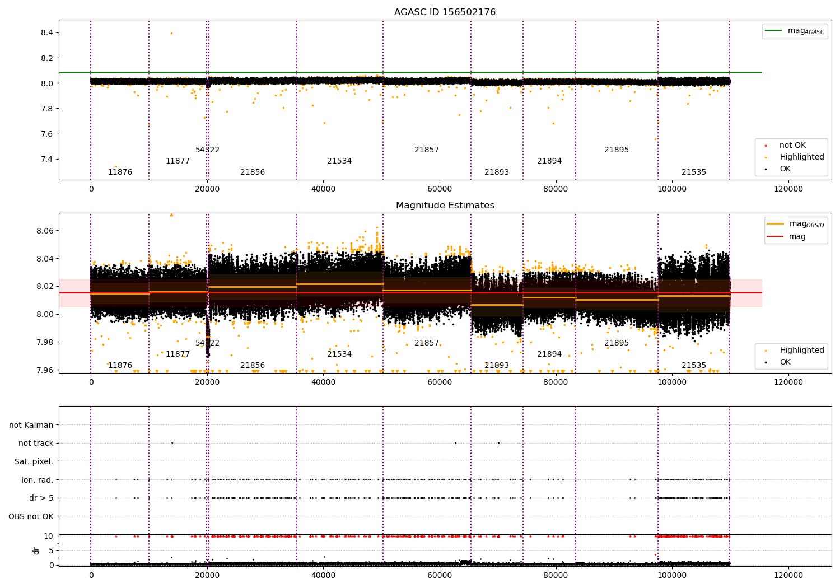Click OBSID label 21856 in top plot

(x=253, y=172)
